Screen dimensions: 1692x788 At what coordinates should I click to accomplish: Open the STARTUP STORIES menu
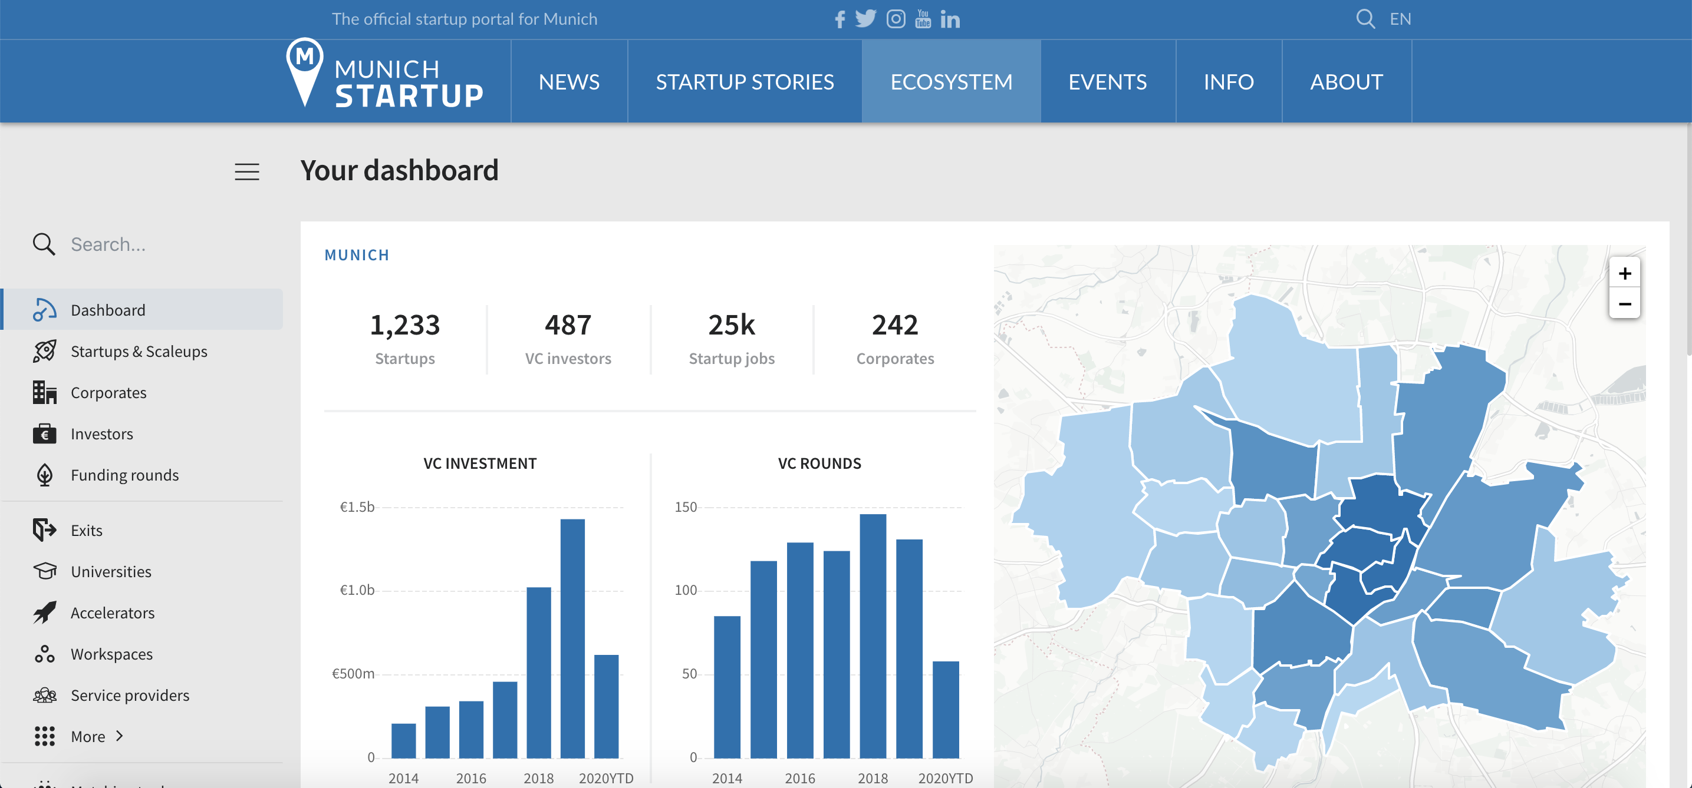[745, 81]
